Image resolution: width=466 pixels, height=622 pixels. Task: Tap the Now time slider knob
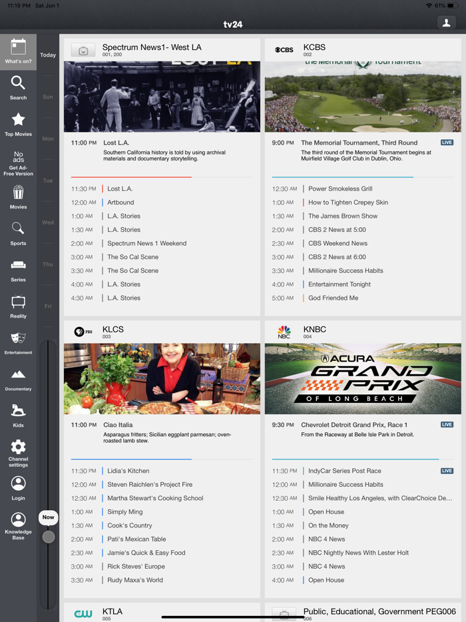point(49,537)
